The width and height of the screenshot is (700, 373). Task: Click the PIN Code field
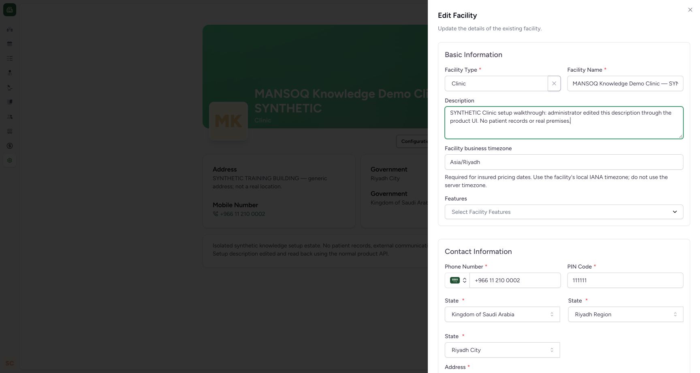click(x=625, y=280)
